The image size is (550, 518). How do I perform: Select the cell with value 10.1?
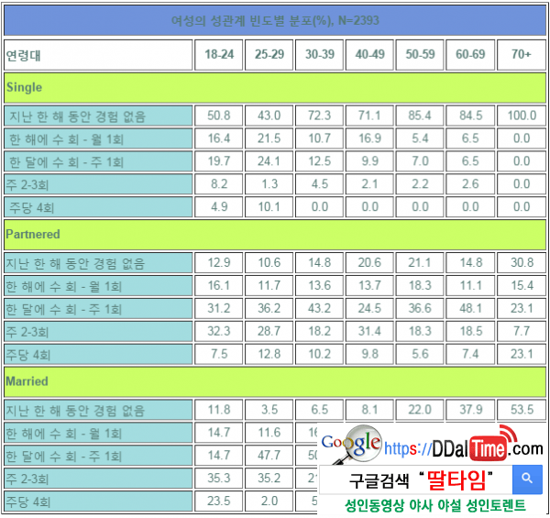pos(269,207)
